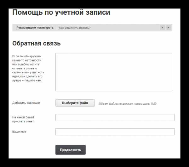
Task: Click the 'Ваше имя' field label
Action: point(19,132)
